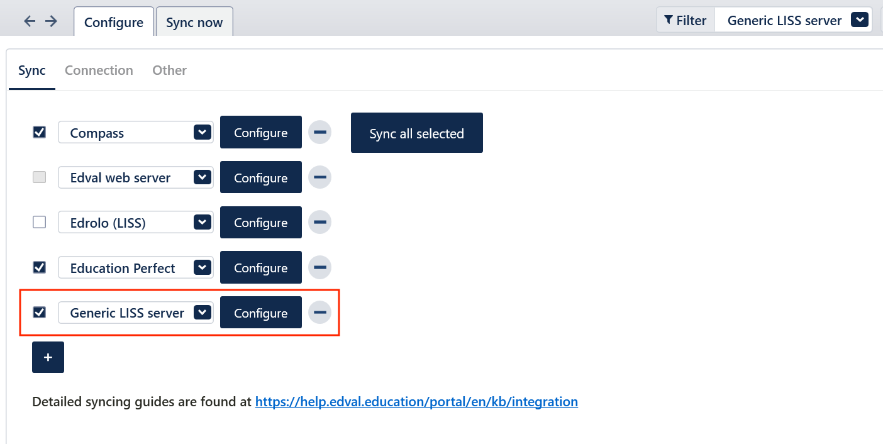The width and height of the screenshot is (883, 444).
Task: Switch to the Sync now tab
Action: (194, 22)
